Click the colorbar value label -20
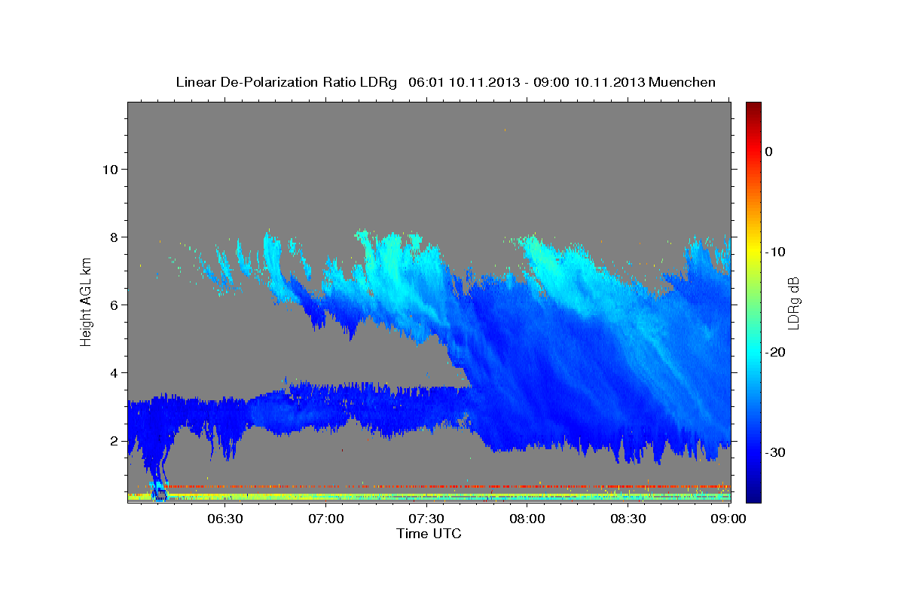Viewport: 904px width, 603px height. [x=776, y=352]
